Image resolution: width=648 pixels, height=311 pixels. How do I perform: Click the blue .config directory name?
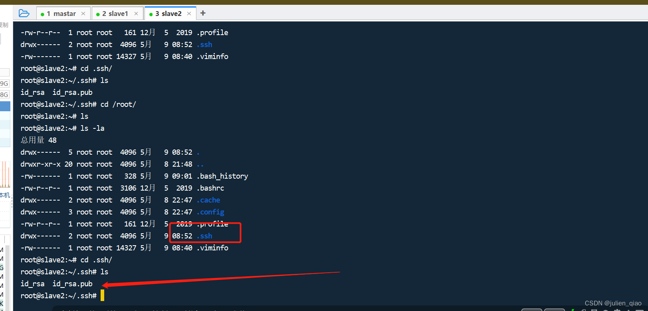point(210,212)
